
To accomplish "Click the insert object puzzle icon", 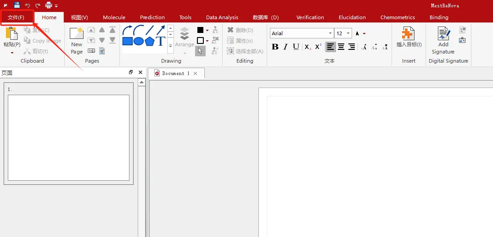I will pyautogui.click(x=408, y=34).
